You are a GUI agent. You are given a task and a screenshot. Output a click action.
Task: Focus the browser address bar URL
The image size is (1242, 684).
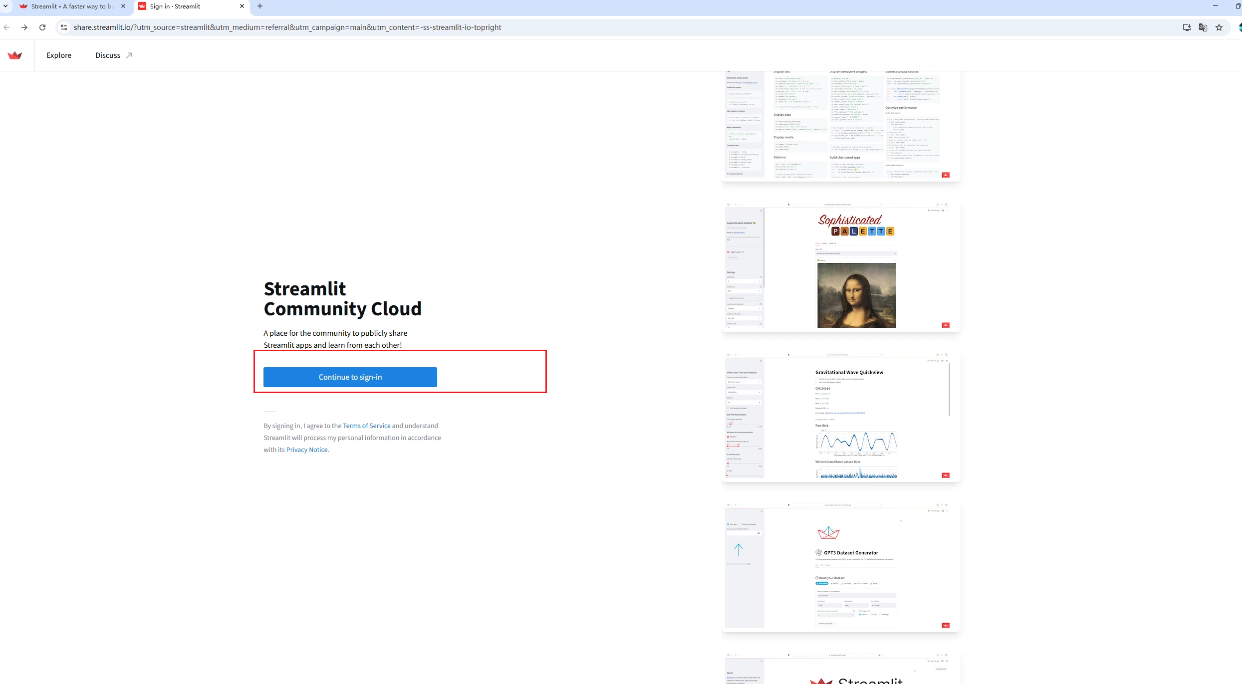coord(287,27)
